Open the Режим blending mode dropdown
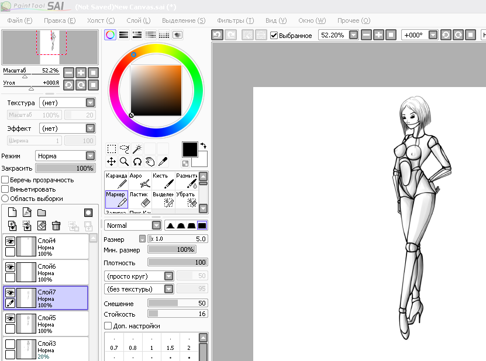486x361 pixels. pyautogui.click(x=89, y=156)
